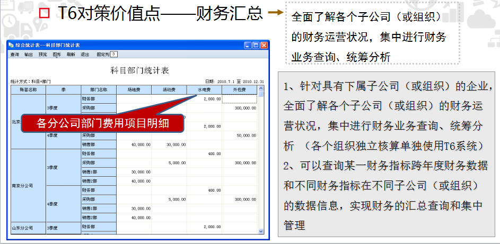
Task: Click 销售1部 in 南京分公司 3季度 rows
Action: 99,172
